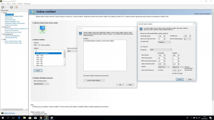Open Nastavení digitálního zvuku page
This screenshot has height=120, width=214.
tap(12, 22)
